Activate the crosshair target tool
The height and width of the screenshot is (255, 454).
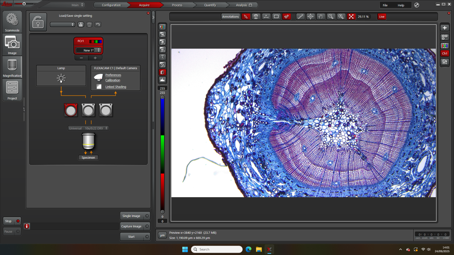310,17
